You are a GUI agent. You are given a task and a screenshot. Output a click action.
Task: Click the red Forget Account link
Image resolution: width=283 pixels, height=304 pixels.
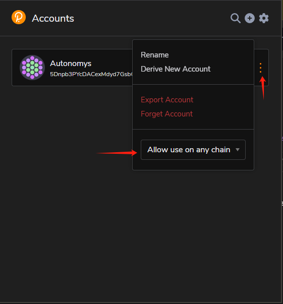(x=166, y=114)
